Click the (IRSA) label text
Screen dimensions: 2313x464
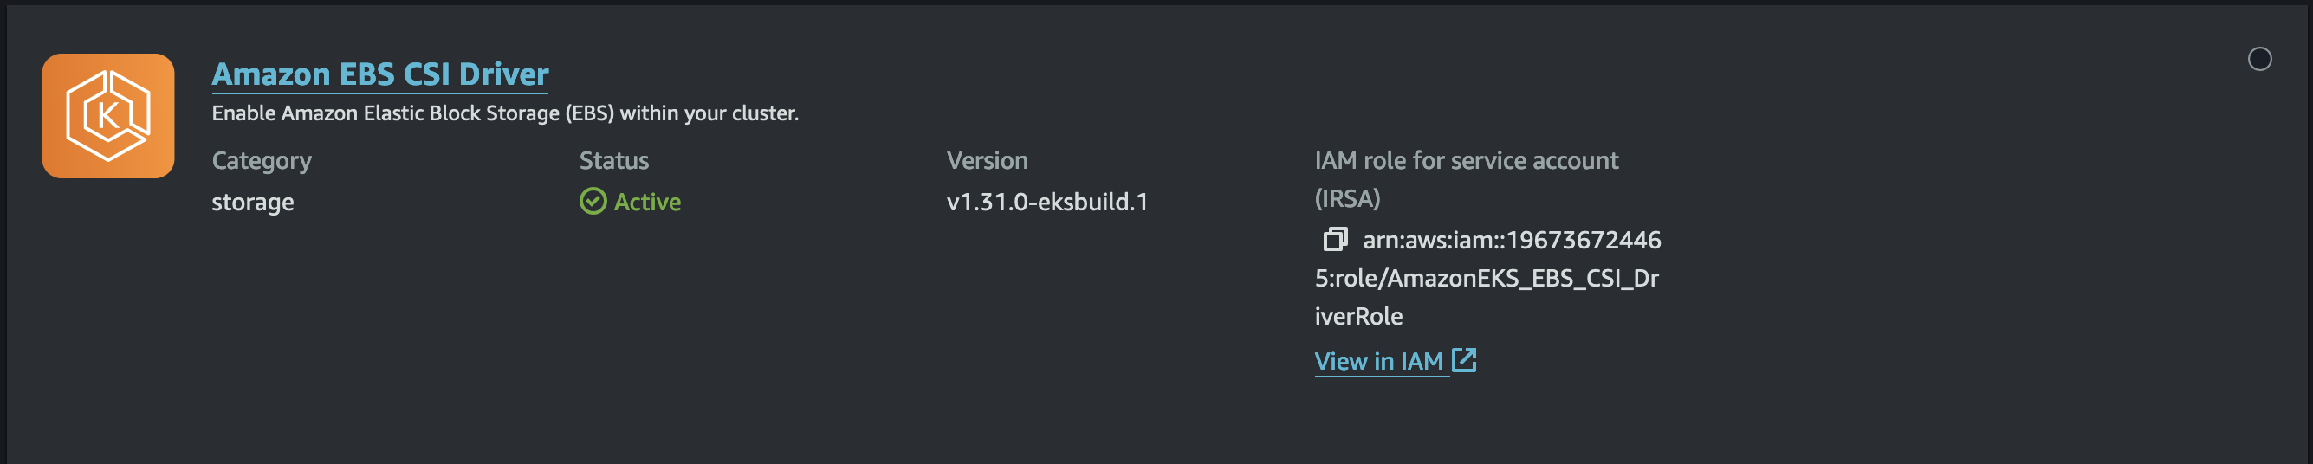pyautogui.click(x=1347, y=198)
